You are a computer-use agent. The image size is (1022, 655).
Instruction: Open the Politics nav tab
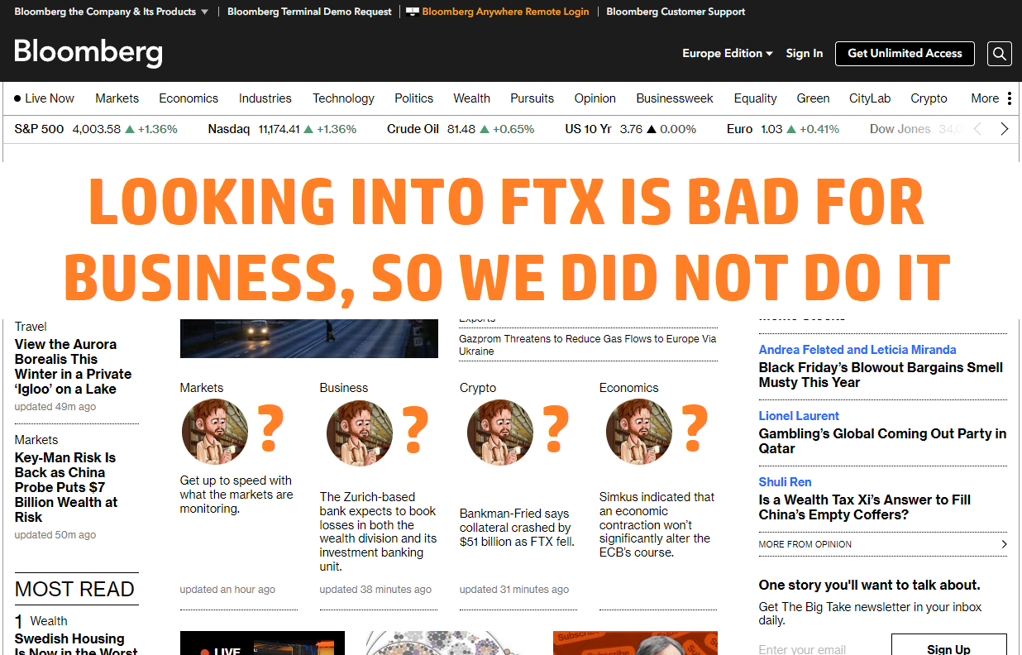(x=413, y=98)
